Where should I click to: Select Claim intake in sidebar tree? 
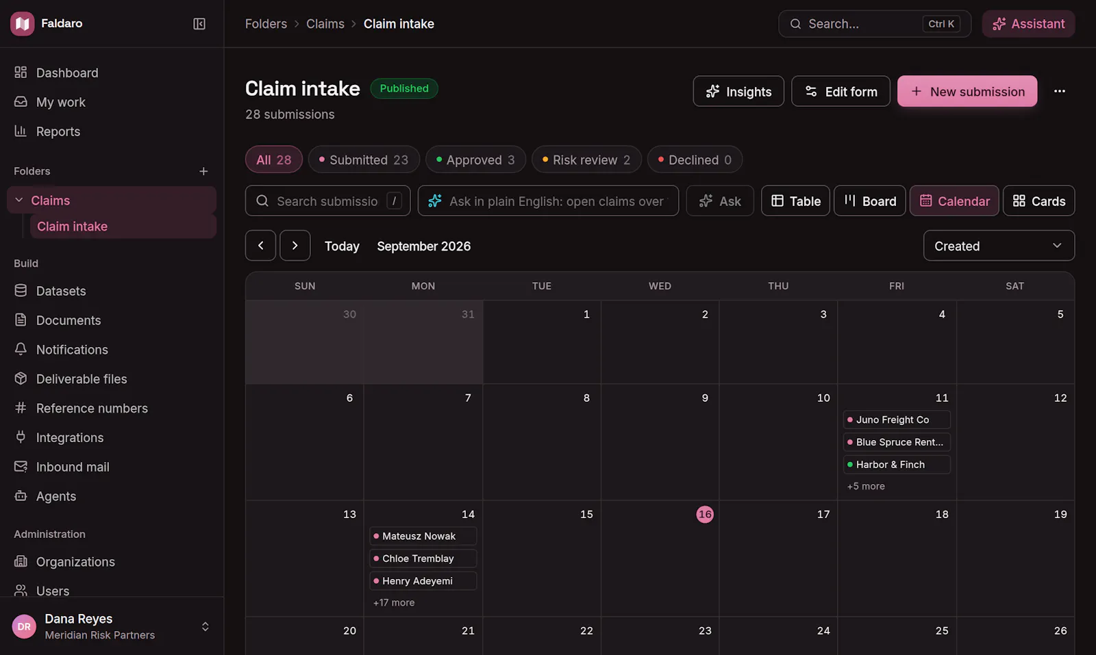click(123, 227)
